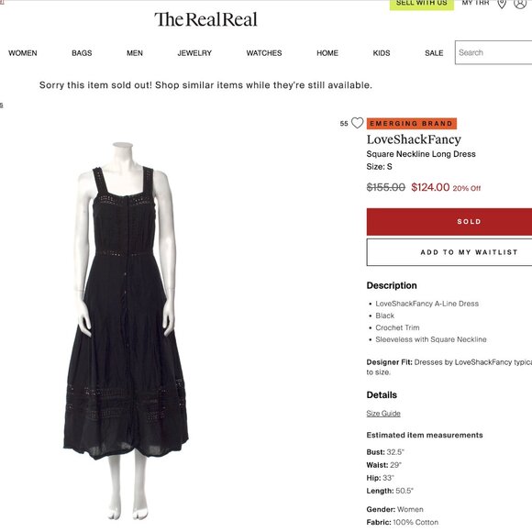Click the red SOLD button

(449, 222)
